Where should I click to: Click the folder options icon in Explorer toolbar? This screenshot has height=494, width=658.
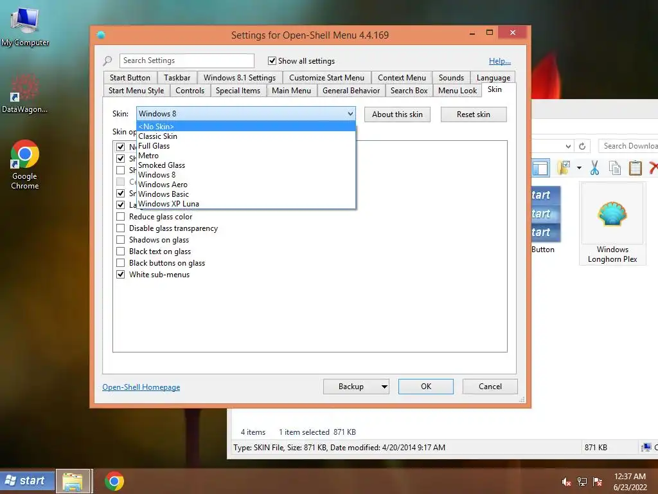[564, 168]
